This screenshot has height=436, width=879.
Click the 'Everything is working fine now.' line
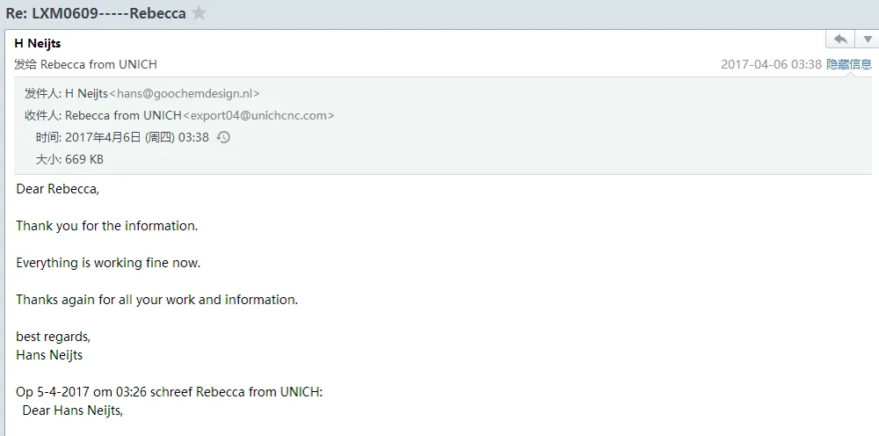pyautogui.click(x=108, y=263)
